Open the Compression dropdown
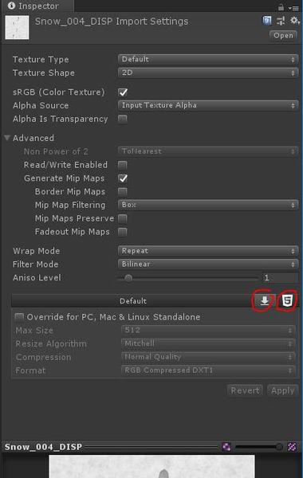Viewport: 303px width, 478px height. pyautogui.click(x=208, y=357)
